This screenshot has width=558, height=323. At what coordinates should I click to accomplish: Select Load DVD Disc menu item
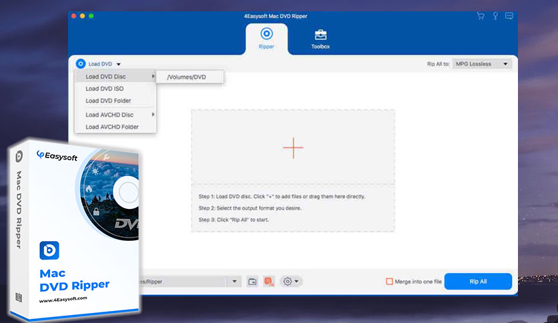tap(115, 77)
